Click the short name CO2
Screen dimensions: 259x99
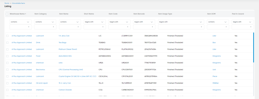click(100, 90)
